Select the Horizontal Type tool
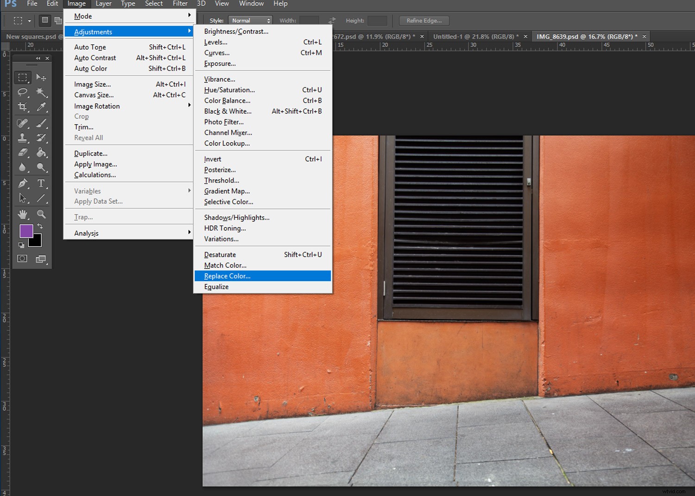Viewport: 695px width, 496px height. [x=42, y=183]
